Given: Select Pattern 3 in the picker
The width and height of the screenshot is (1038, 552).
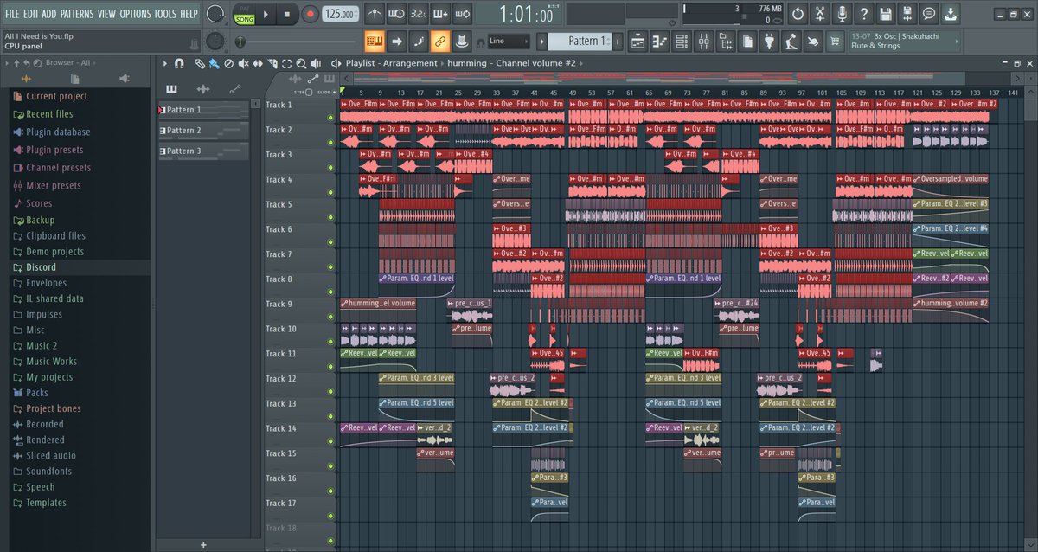Looking at the screenshot, I should tap(203, 151).
